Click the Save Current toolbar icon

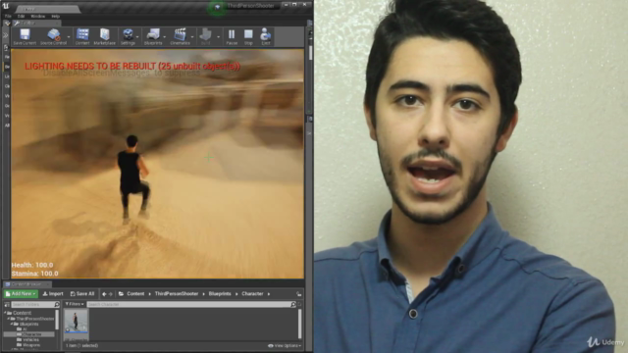[25, 36]
